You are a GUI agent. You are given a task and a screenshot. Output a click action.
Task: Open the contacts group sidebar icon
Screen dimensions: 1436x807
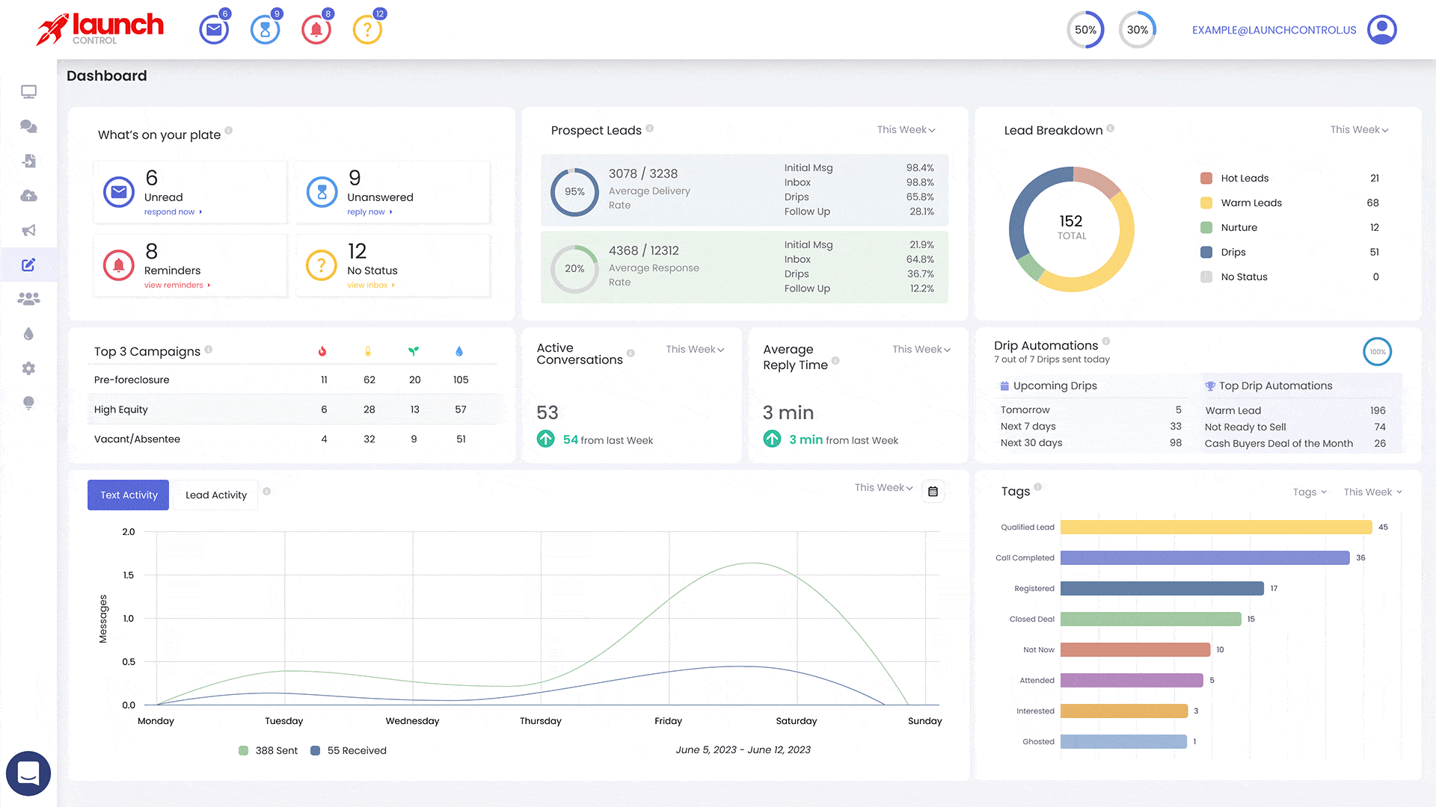pyautogui.click(x=28, y=299)
